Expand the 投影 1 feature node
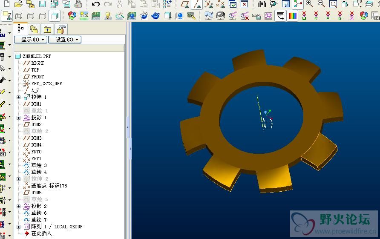The width and height of the screenshot is (380, 239). click(18, 118)
